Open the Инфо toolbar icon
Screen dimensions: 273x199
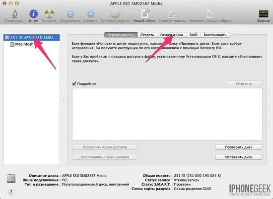pos(33,14)
